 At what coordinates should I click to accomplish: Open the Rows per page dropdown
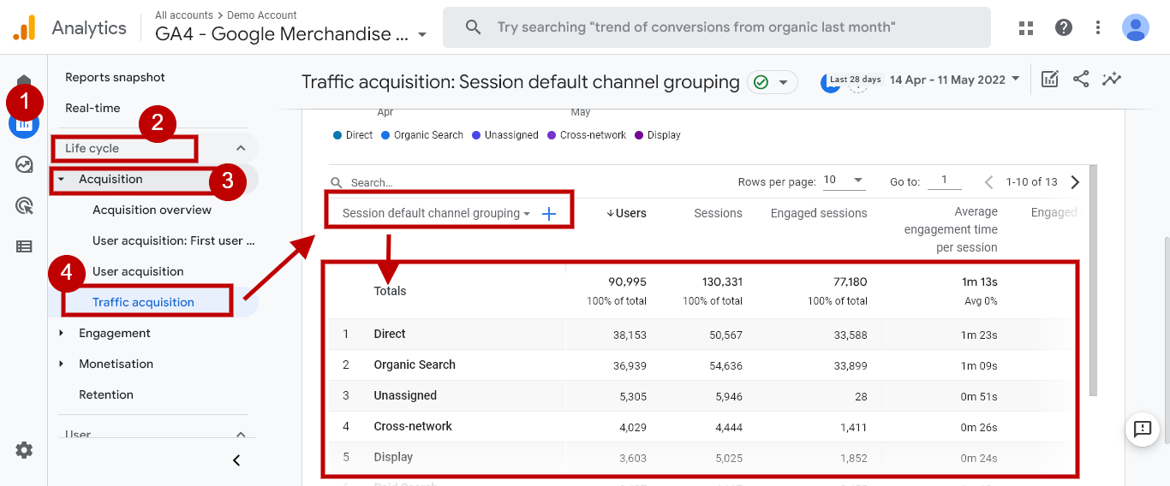[x=844, y=181]
